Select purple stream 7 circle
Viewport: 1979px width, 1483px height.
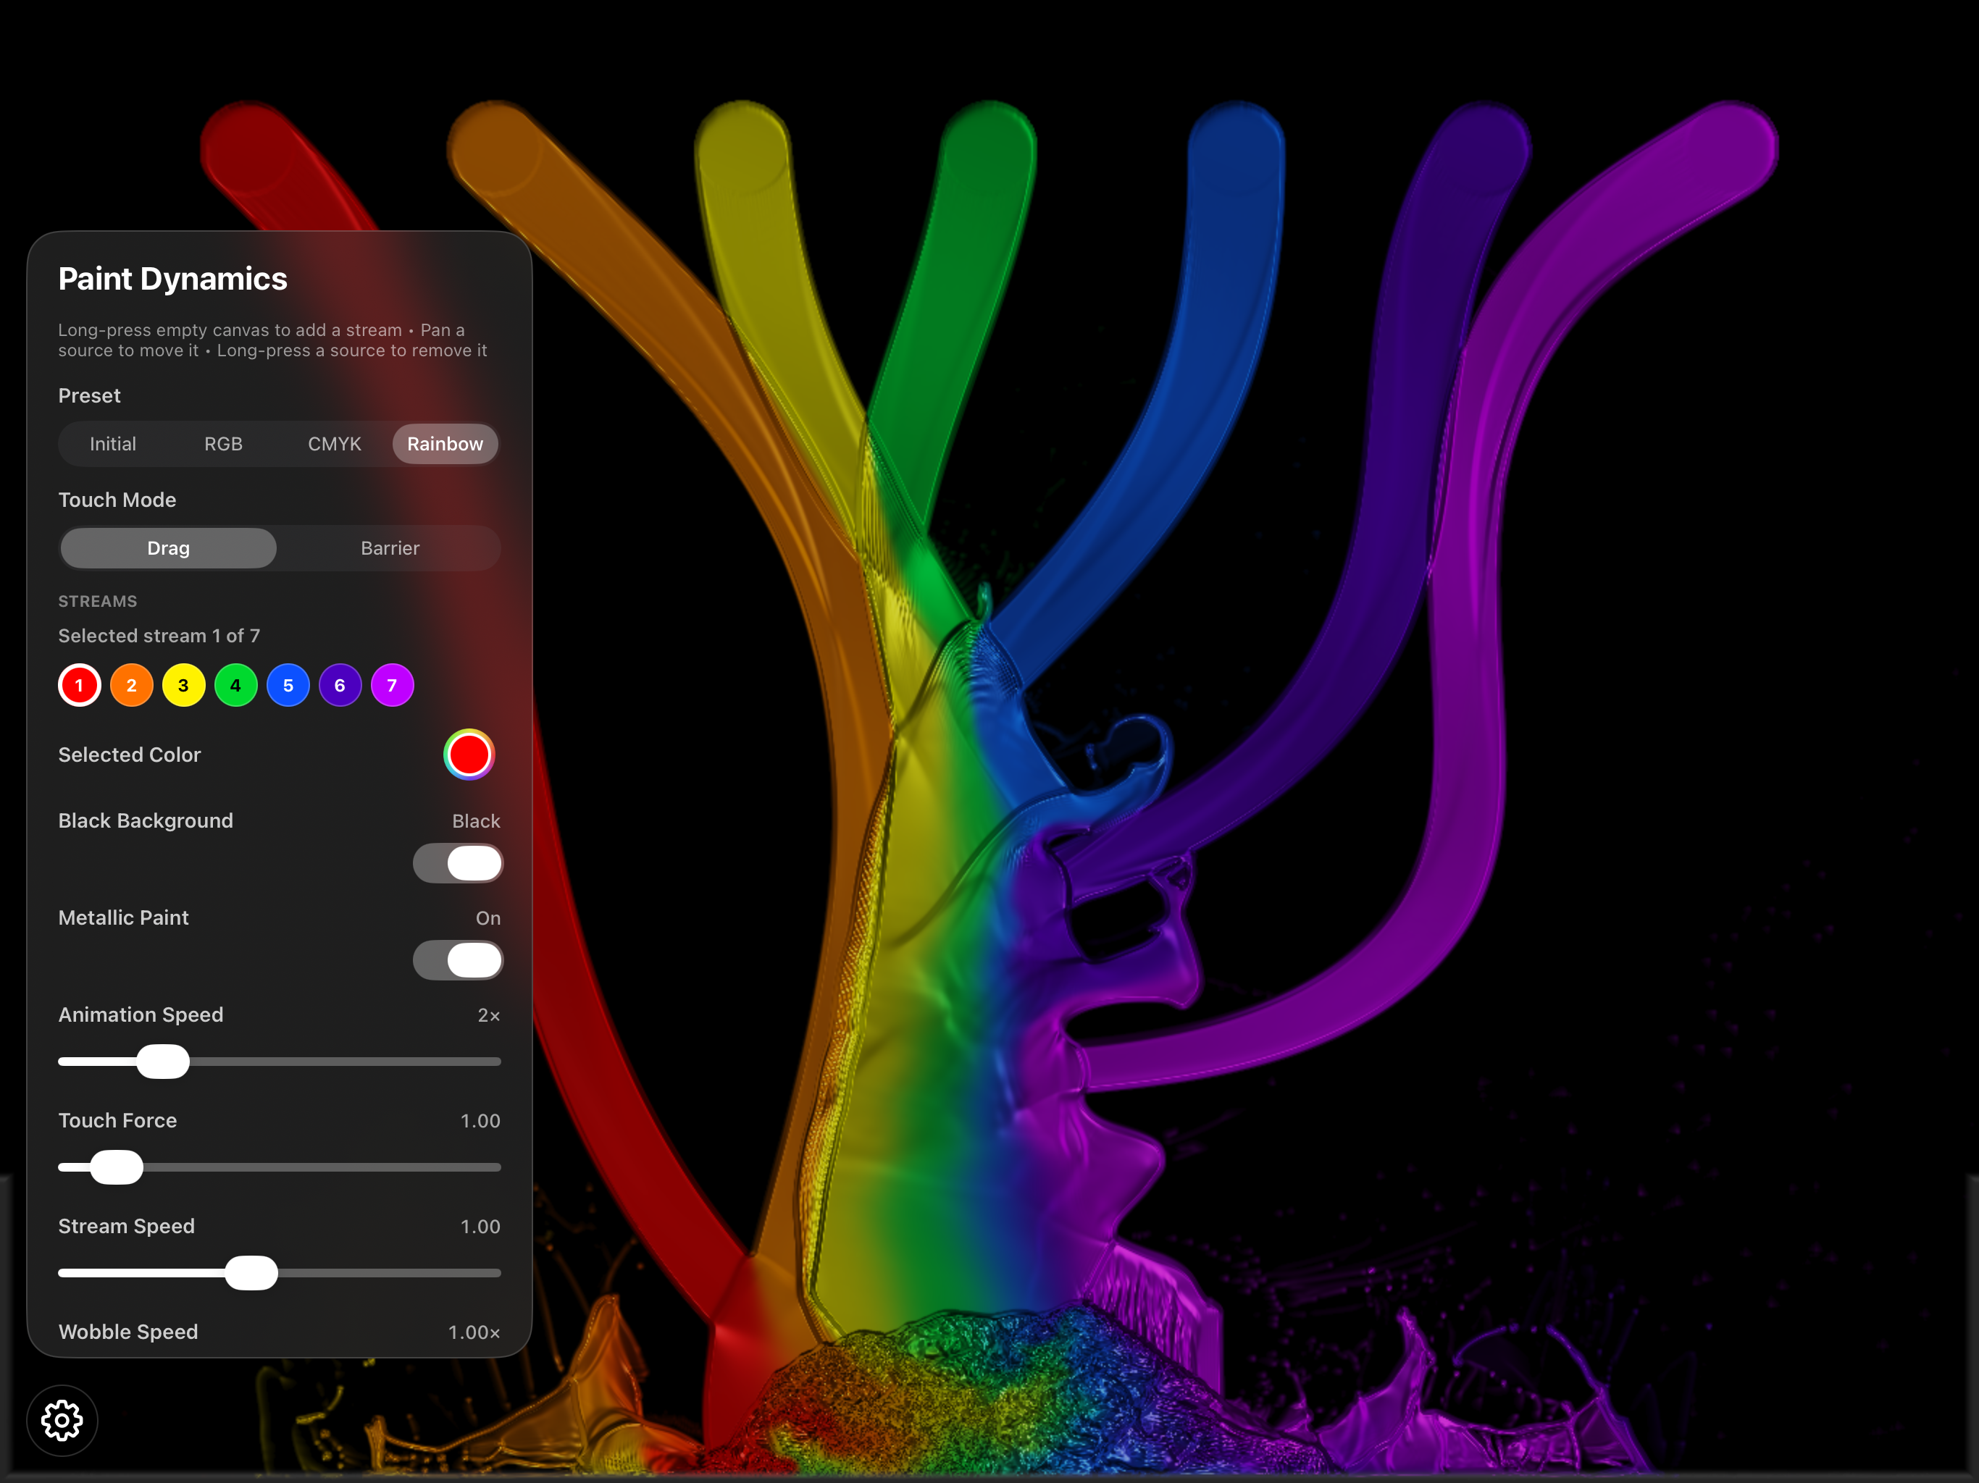[x=392, y=685]
